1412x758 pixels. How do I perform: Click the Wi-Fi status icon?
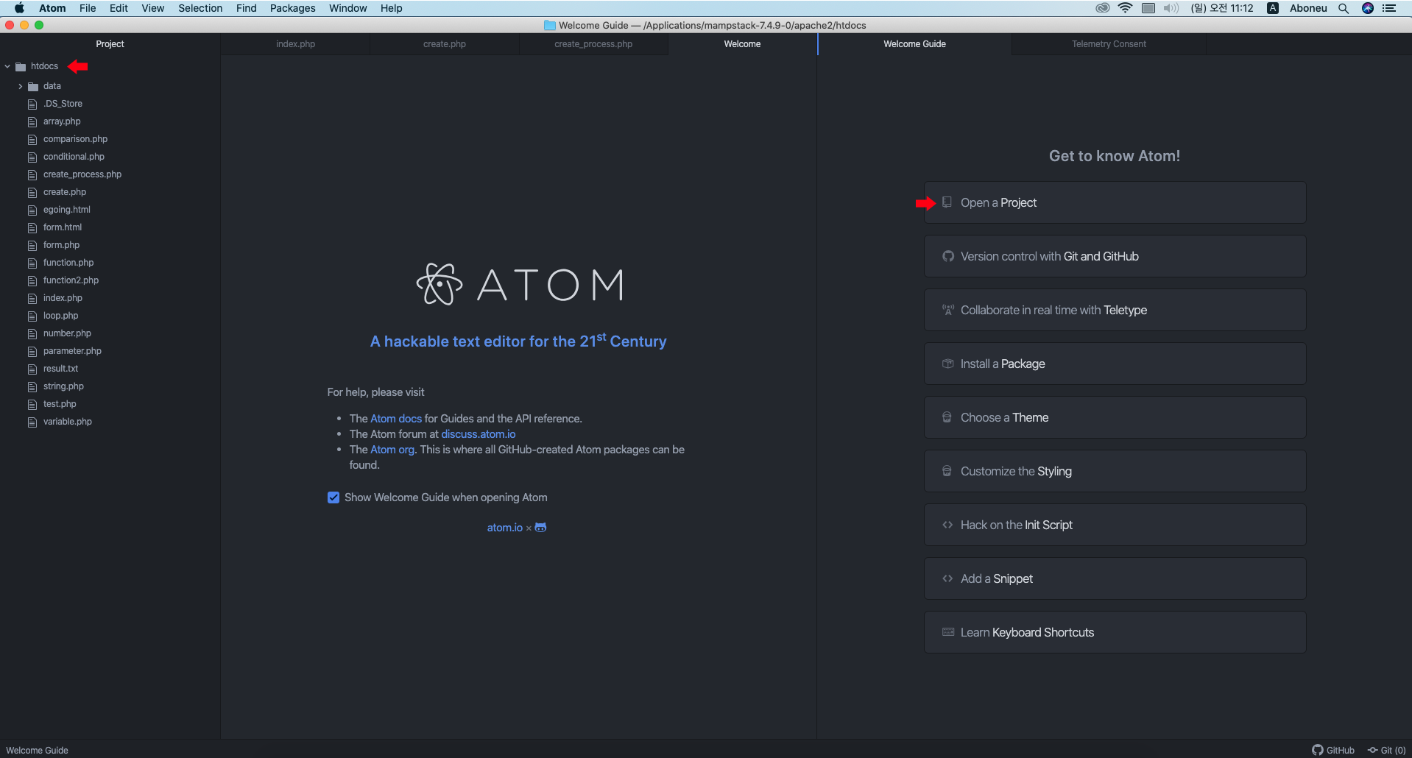click(x=1125, y=8)
